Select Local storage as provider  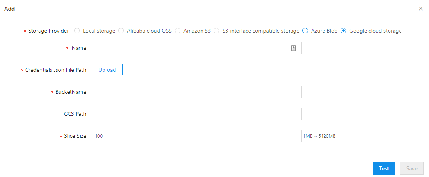(77, 31)
